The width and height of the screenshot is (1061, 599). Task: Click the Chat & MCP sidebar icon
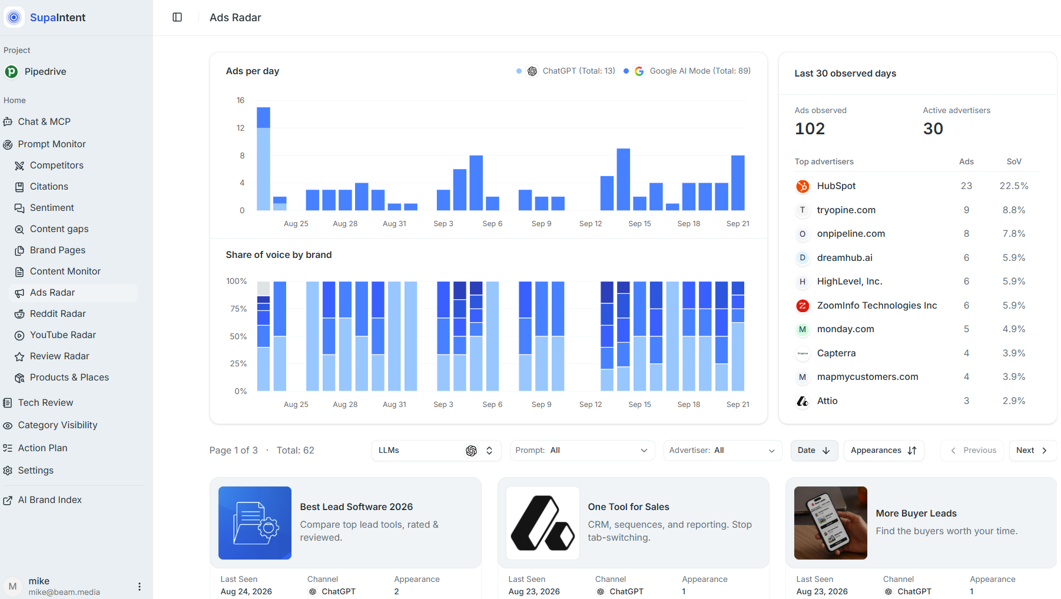(x=8, y=122)
